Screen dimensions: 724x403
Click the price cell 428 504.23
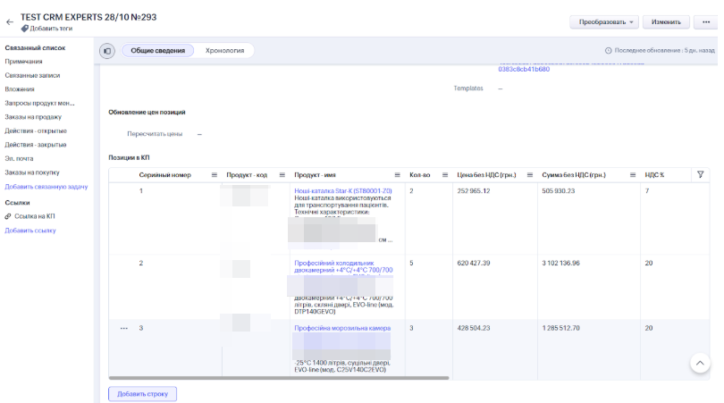tap(473, 328)
